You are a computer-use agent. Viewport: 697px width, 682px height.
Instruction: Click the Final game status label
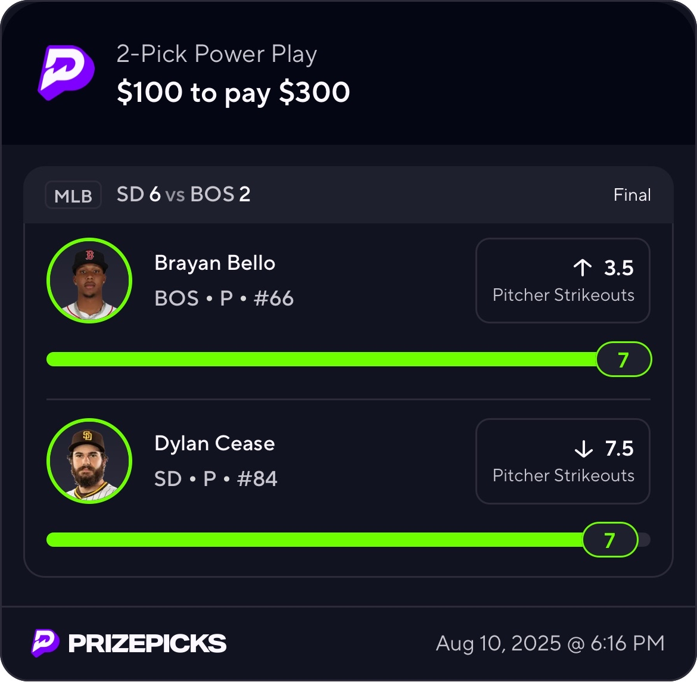click(632, 195)
